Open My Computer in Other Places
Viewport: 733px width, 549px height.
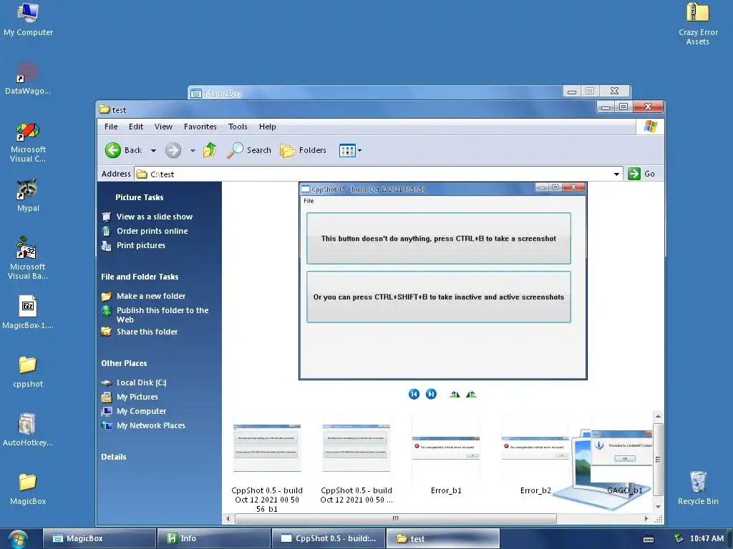click(x=141, y=411)
